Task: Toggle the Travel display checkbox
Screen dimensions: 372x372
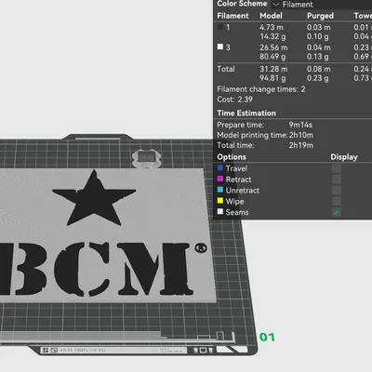Action: click(x=337, y=168)
